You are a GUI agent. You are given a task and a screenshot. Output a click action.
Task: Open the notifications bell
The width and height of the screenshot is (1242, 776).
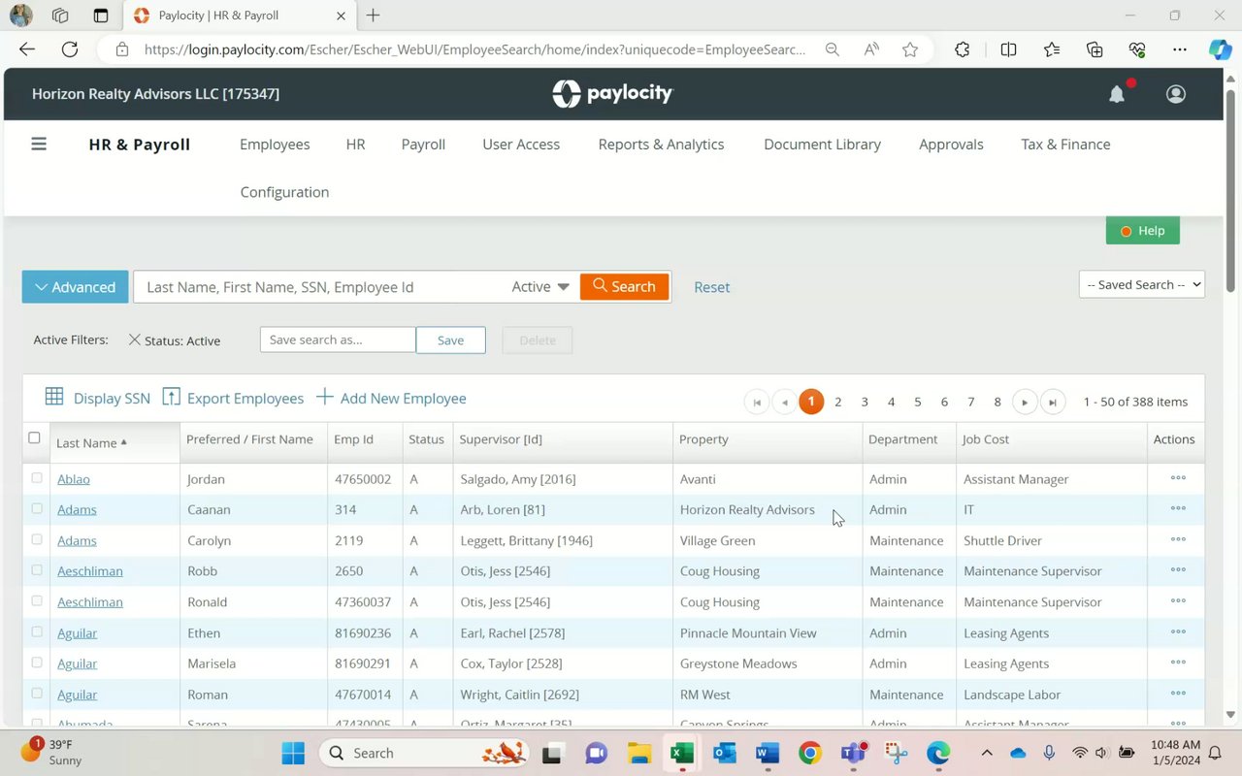click(1118, 94)
